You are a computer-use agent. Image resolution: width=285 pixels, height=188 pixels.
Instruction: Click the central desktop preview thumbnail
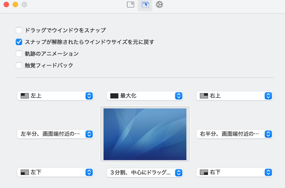coord(145,134)
